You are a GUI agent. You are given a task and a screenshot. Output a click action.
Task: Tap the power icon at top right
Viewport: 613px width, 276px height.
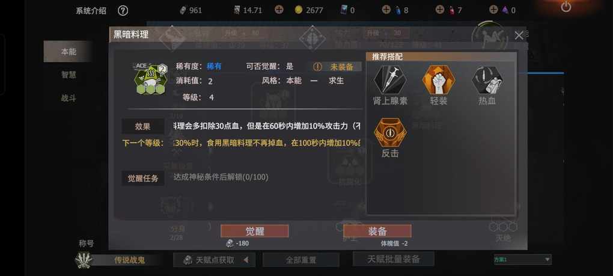pos(566,7)
